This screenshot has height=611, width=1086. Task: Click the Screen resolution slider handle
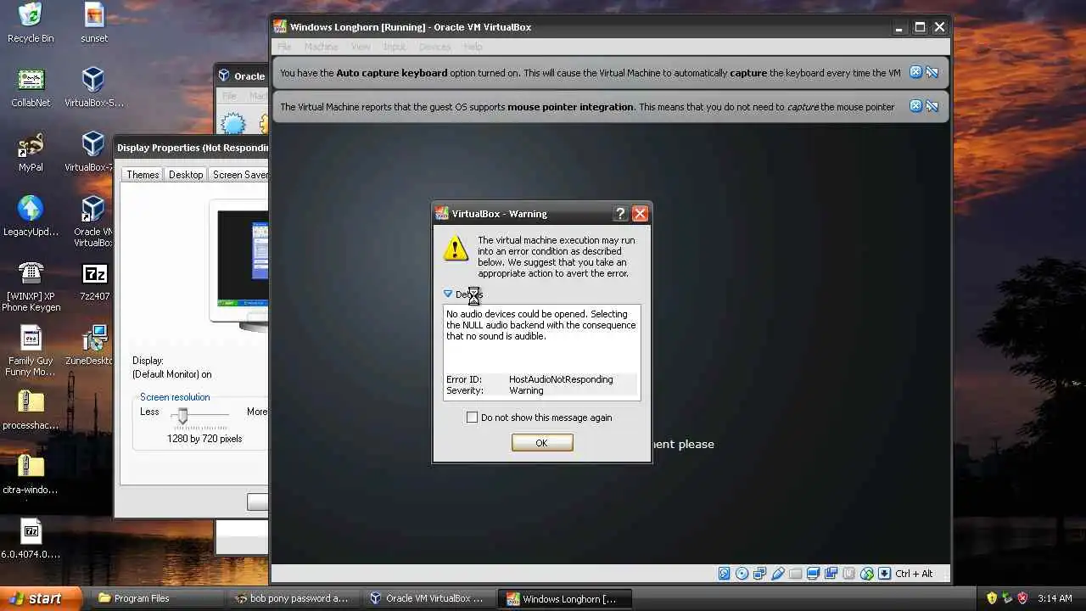click(182, 415)
